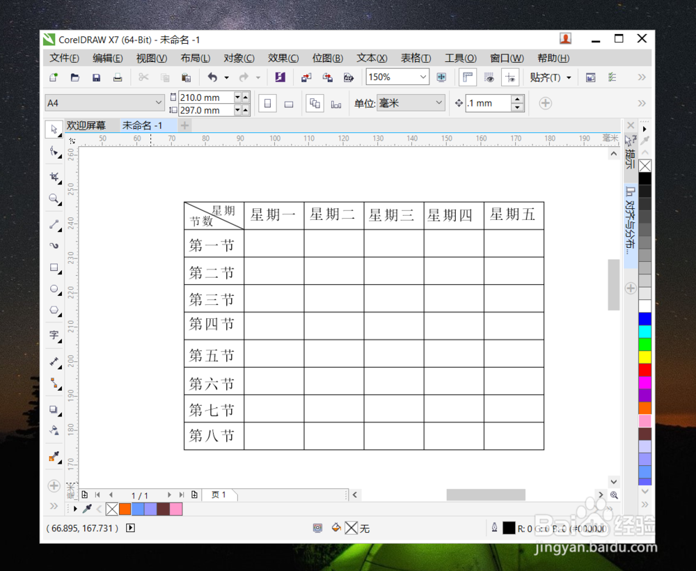Select the Ellipse tool

tap(54, 288)
